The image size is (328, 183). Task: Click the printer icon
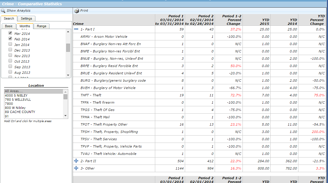pyautogui.click(x=77, y=11)
